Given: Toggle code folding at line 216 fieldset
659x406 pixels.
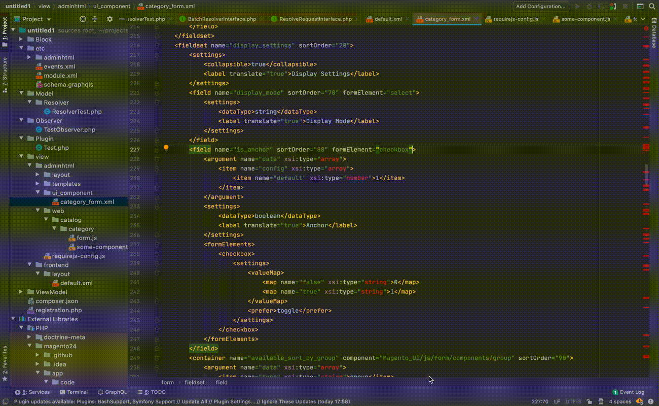Looking at the screenshot, I should [x=157, y=45].
